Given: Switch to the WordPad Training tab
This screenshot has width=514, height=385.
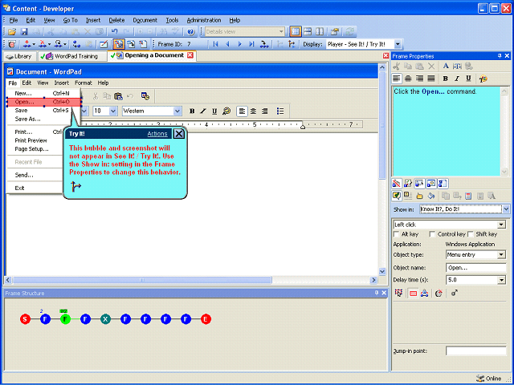Looking at the screenshot, I should pos(72,56).
